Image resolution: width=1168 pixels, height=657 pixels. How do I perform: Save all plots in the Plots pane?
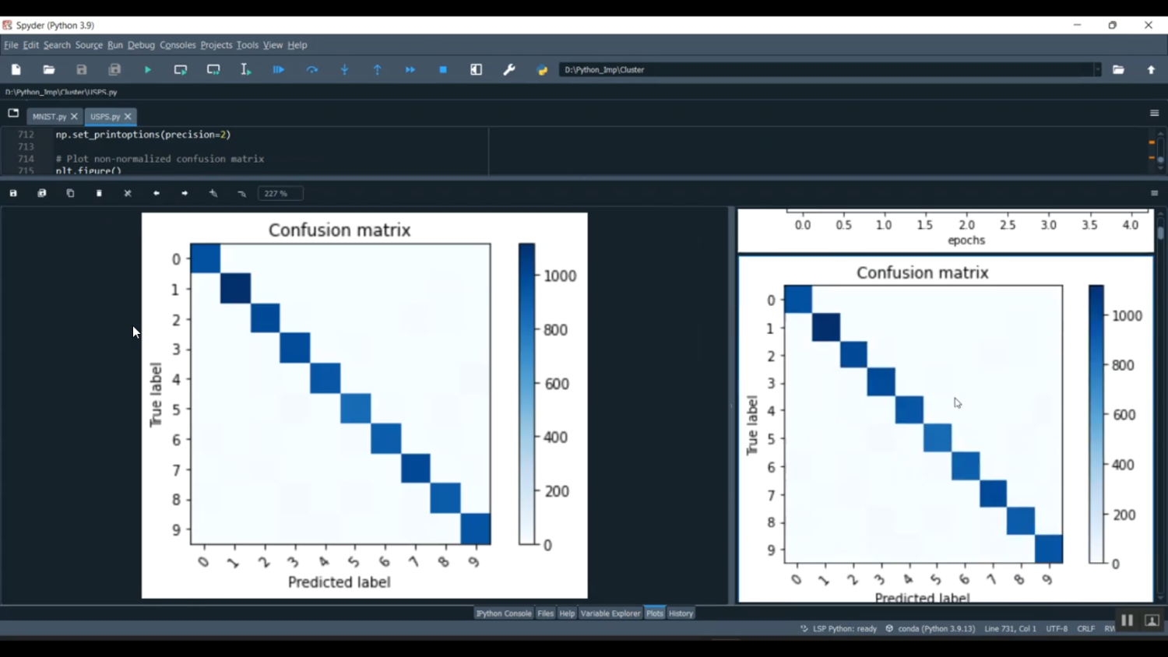tap(41, 193)
